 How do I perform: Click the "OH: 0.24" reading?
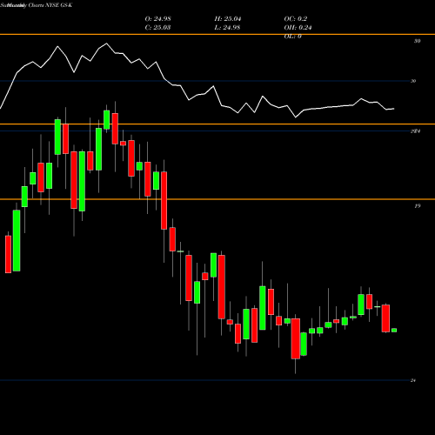[x=298, y=28]
